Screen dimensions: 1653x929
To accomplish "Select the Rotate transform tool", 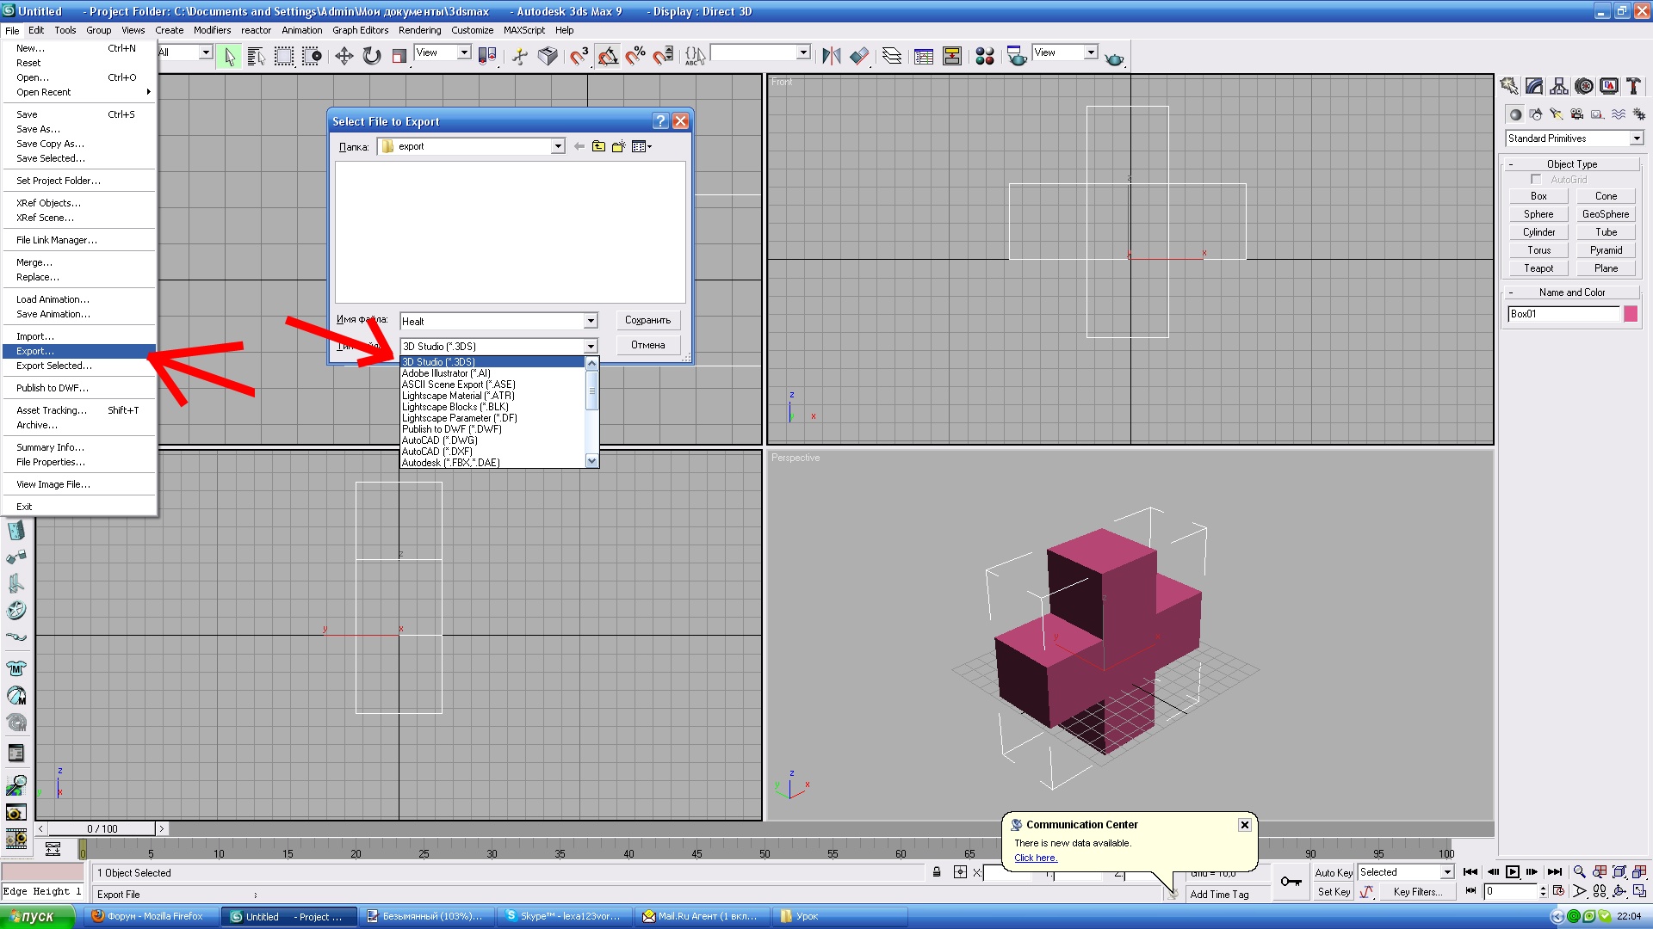I will (x=372, y=57).
